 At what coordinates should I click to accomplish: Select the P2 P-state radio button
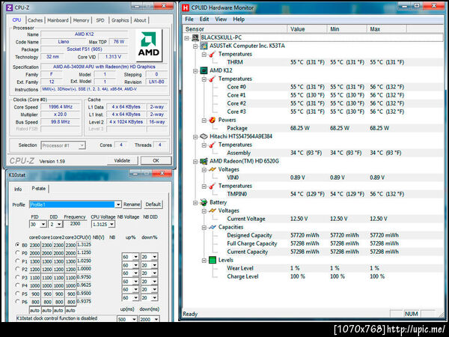(x=17, y=269)
